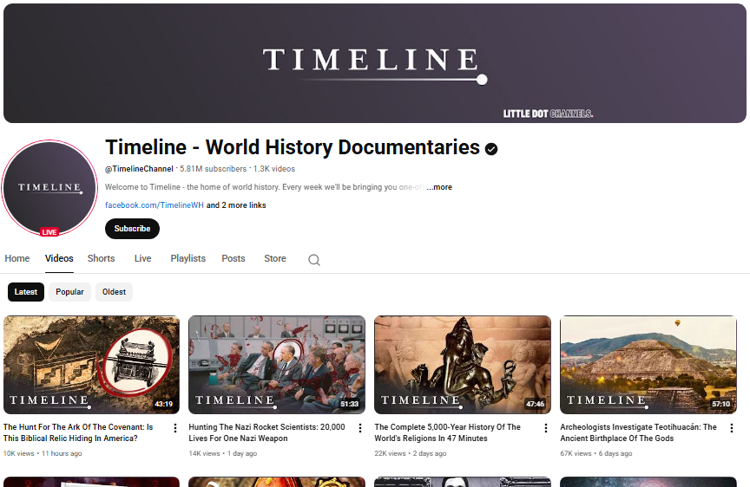Subscribe to the Timeline channel
This screenshot has width=750, height=487.
133,229
